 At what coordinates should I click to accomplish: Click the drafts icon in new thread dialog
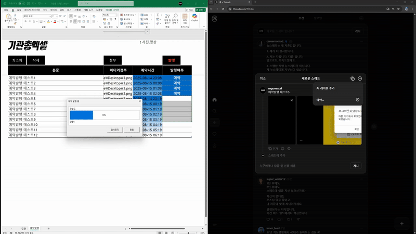[x=352, y=78]
